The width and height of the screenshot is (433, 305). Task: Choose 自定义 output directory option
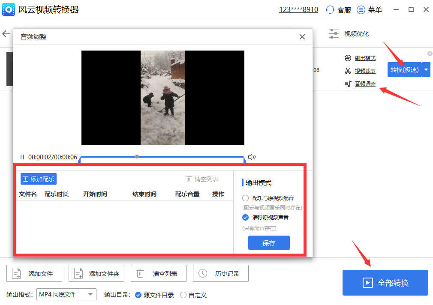click(x=183, y=295)
